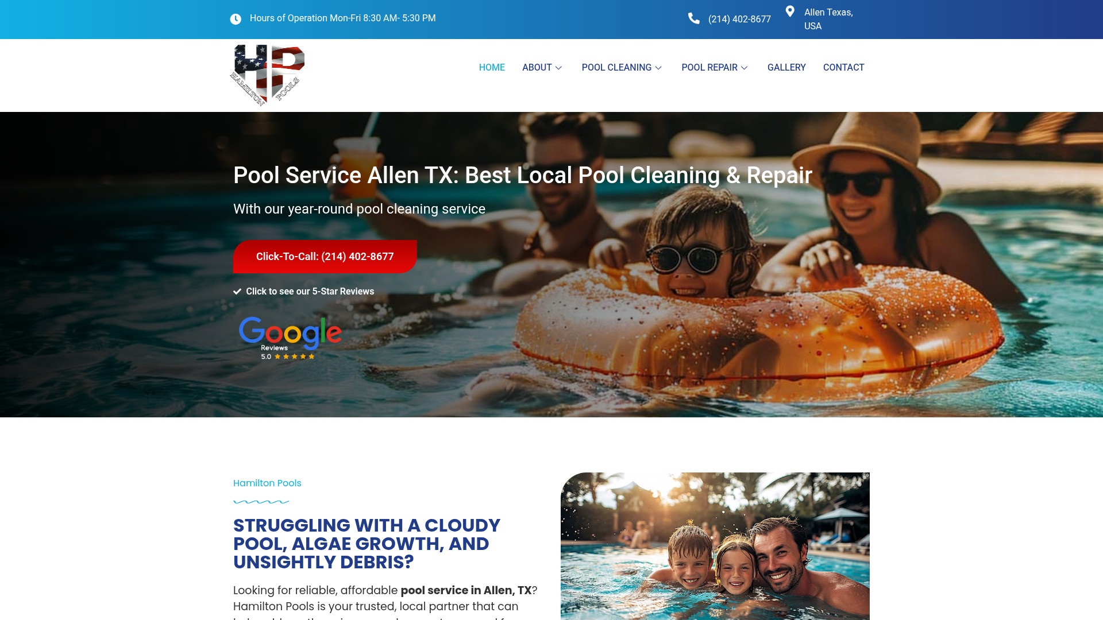Go to the Home menu item
This screenshot has width=1103, height=620.
(492, 68)
